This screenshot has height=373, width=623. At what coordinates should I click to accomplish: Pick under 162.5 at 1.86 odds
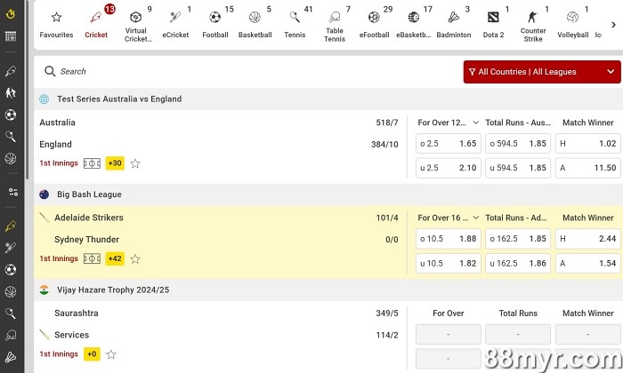point(518,263)
